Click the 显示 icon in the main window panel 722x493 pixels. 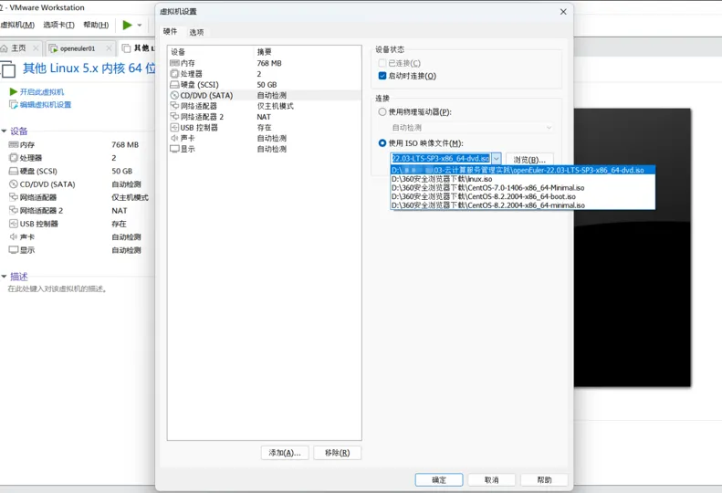(14, 250)
